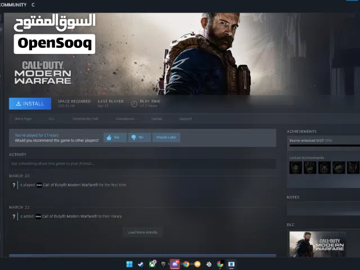
Task: Click the question mark avatar under March 22
Action: (x=13, y=217)
